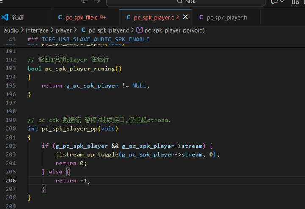305x209 pixels.
Task: Click interface breadcrumb segment
Action: (37, 30)
